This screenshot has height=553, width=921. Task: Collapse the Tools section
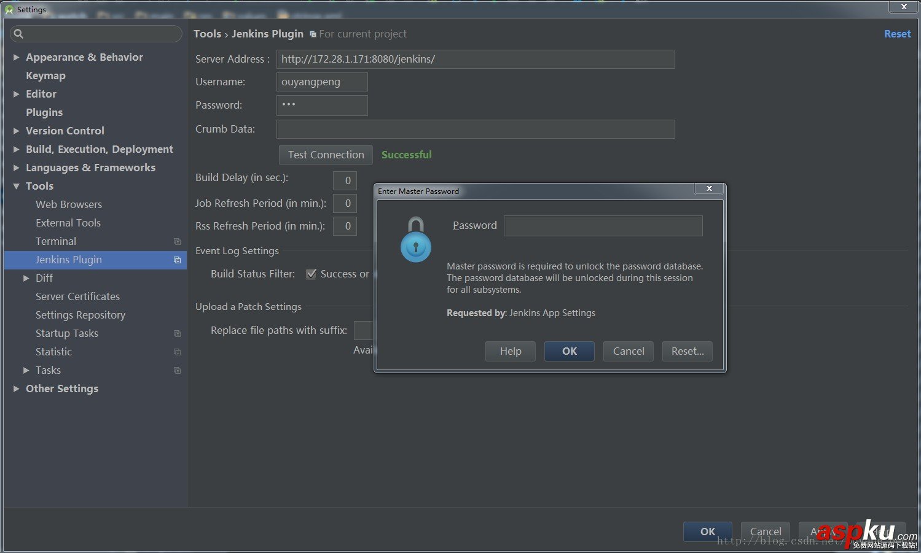[x=17, y=186]
